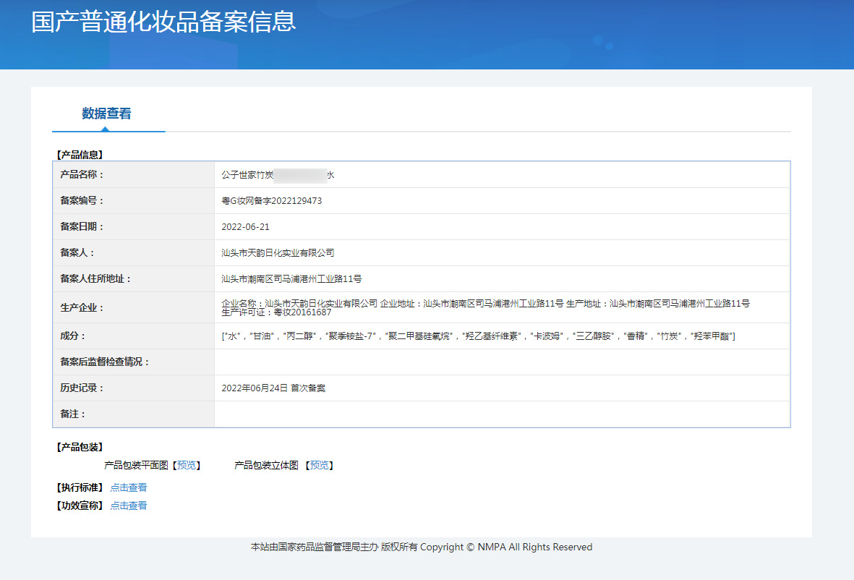Click 点击查看 next to 功效宣称
The height and width of the screenshot is (580, 854).
[129, 506]
